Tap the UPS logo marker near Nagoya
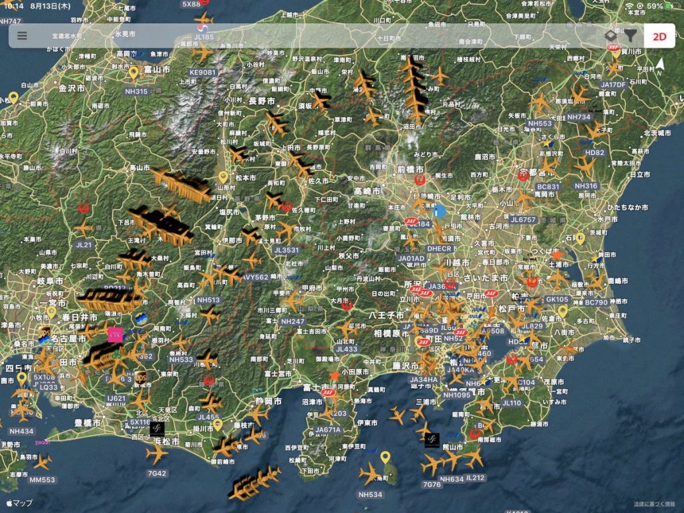Image resolution: width=684 pixels, height=513 pixels. click(x=45, y=332)
